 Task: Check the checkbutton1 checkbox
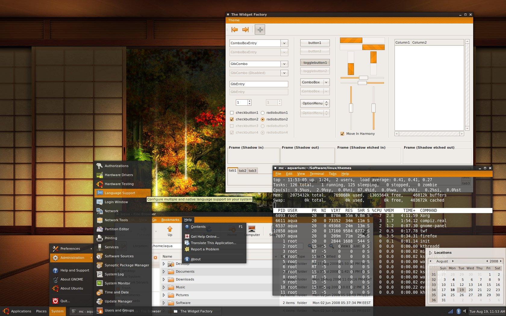[232, 113]
